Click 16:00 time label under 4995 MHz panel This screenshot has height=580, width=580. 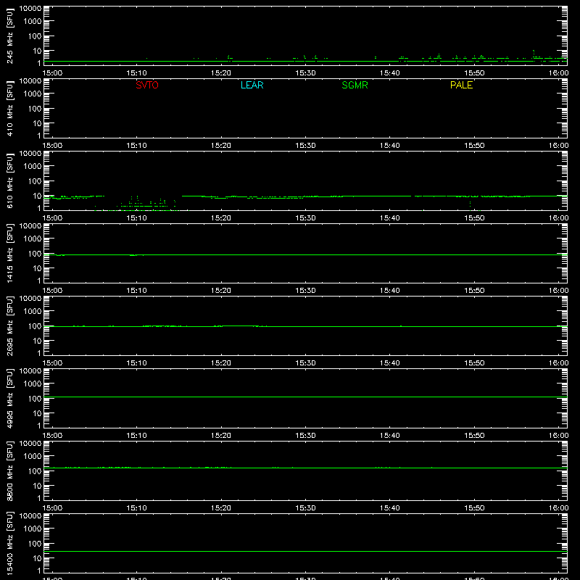558,436
